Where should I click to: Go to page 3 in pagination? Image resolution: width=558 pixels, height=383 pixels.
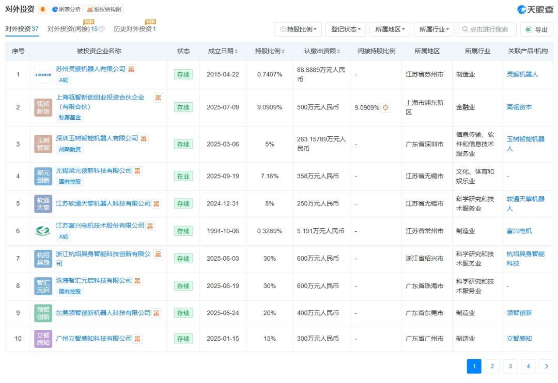point(510,366)
